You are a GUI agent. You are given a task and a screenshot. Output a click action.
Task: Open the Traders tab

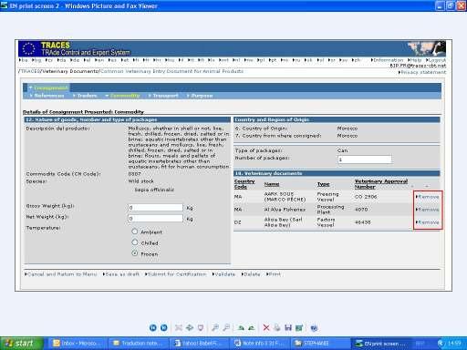(85, 96)
